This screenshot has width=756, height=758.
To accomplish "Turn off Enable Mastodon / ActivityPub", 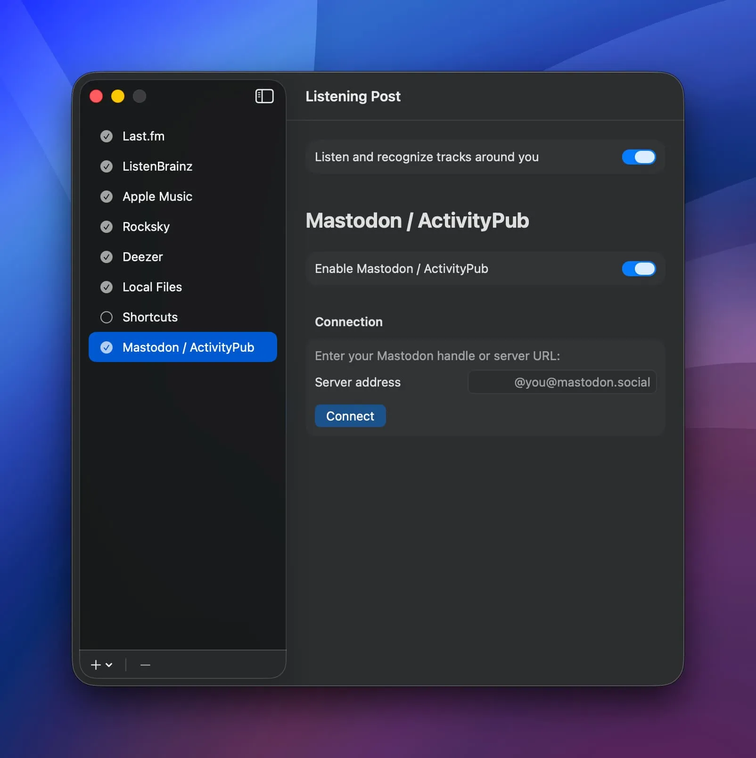I will [x=639, y=269].
